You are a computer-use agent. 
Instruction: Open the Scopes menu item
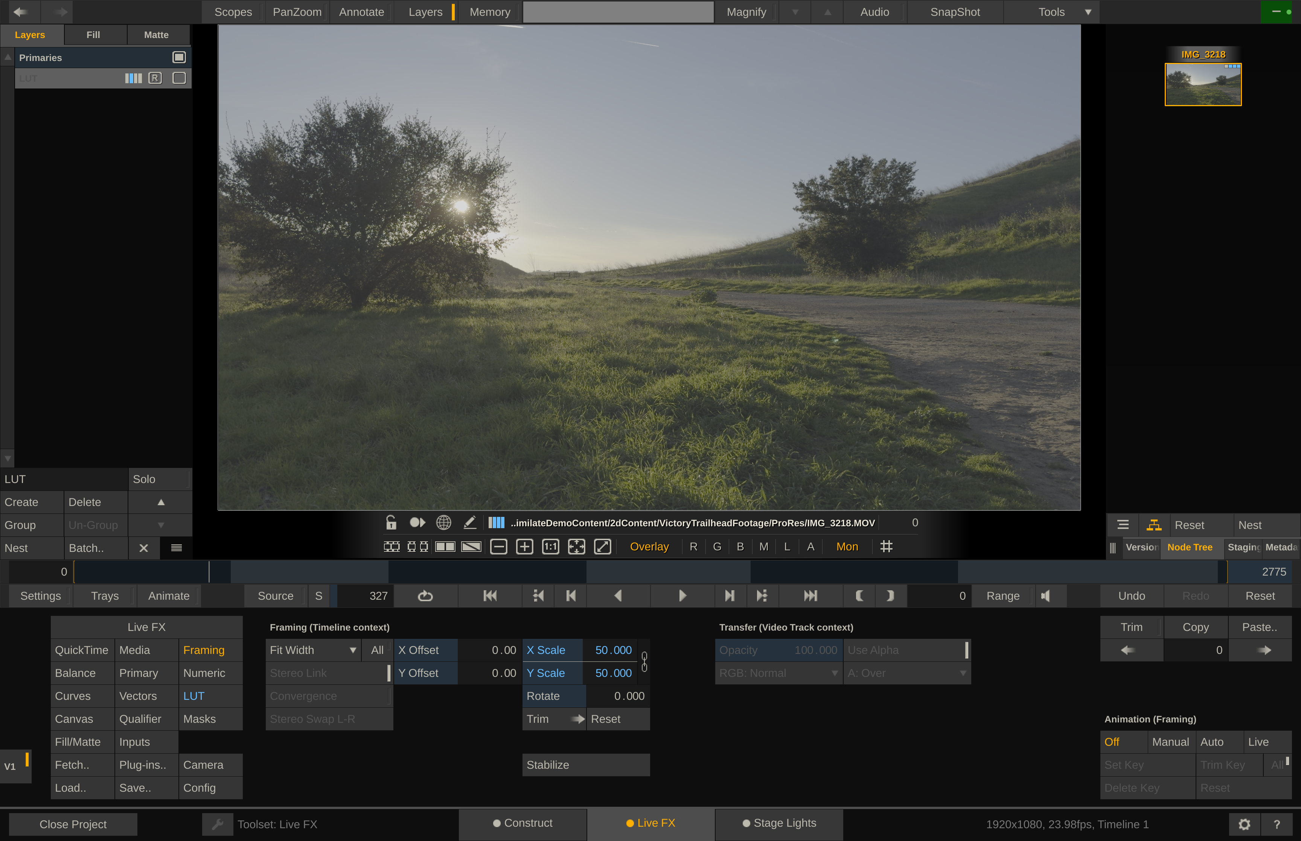233,12
